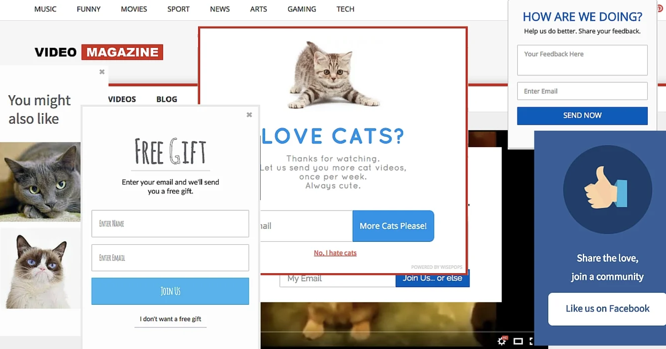This screenshot has height=349, width=666.
Task: Click 'Send Now' on feedback form
Action: [x=582, y=115]
